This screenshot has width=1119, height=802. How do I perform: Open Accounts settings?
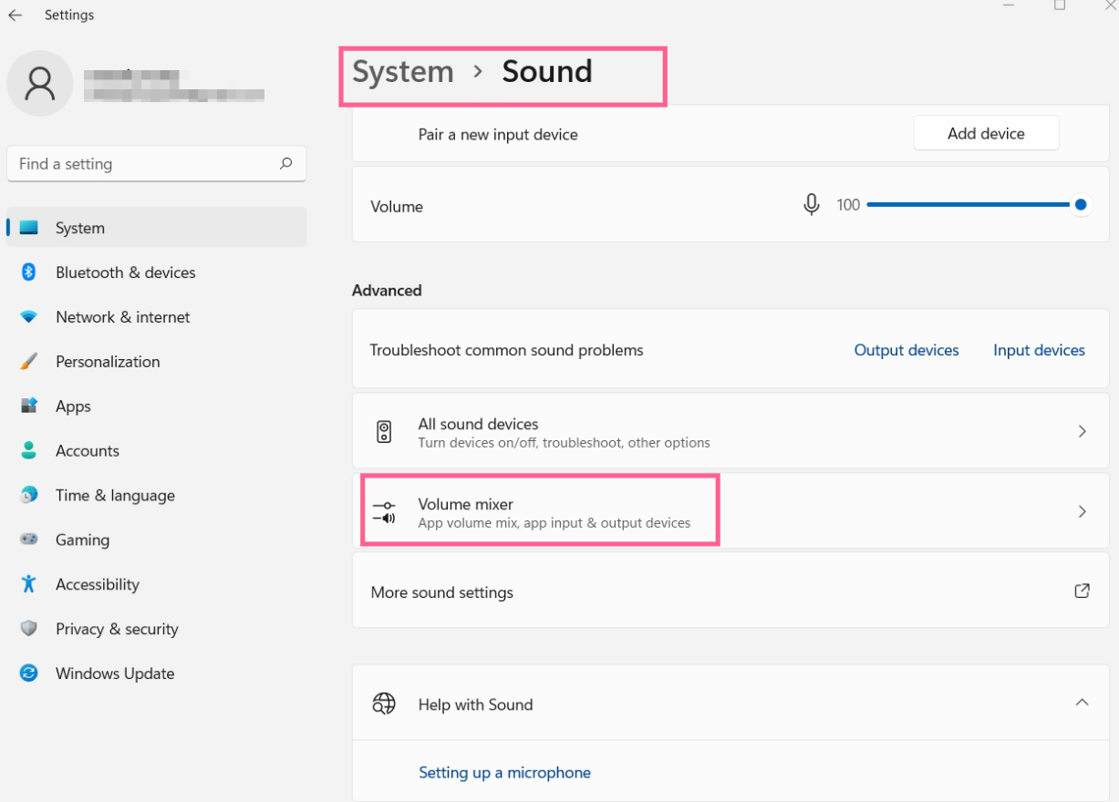coord(157,451)
